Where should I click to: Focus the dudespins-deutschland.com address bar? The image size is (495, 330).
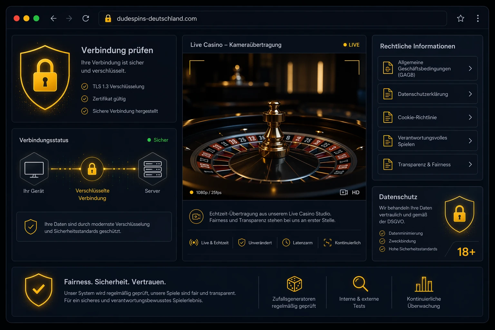coord(273,18)
